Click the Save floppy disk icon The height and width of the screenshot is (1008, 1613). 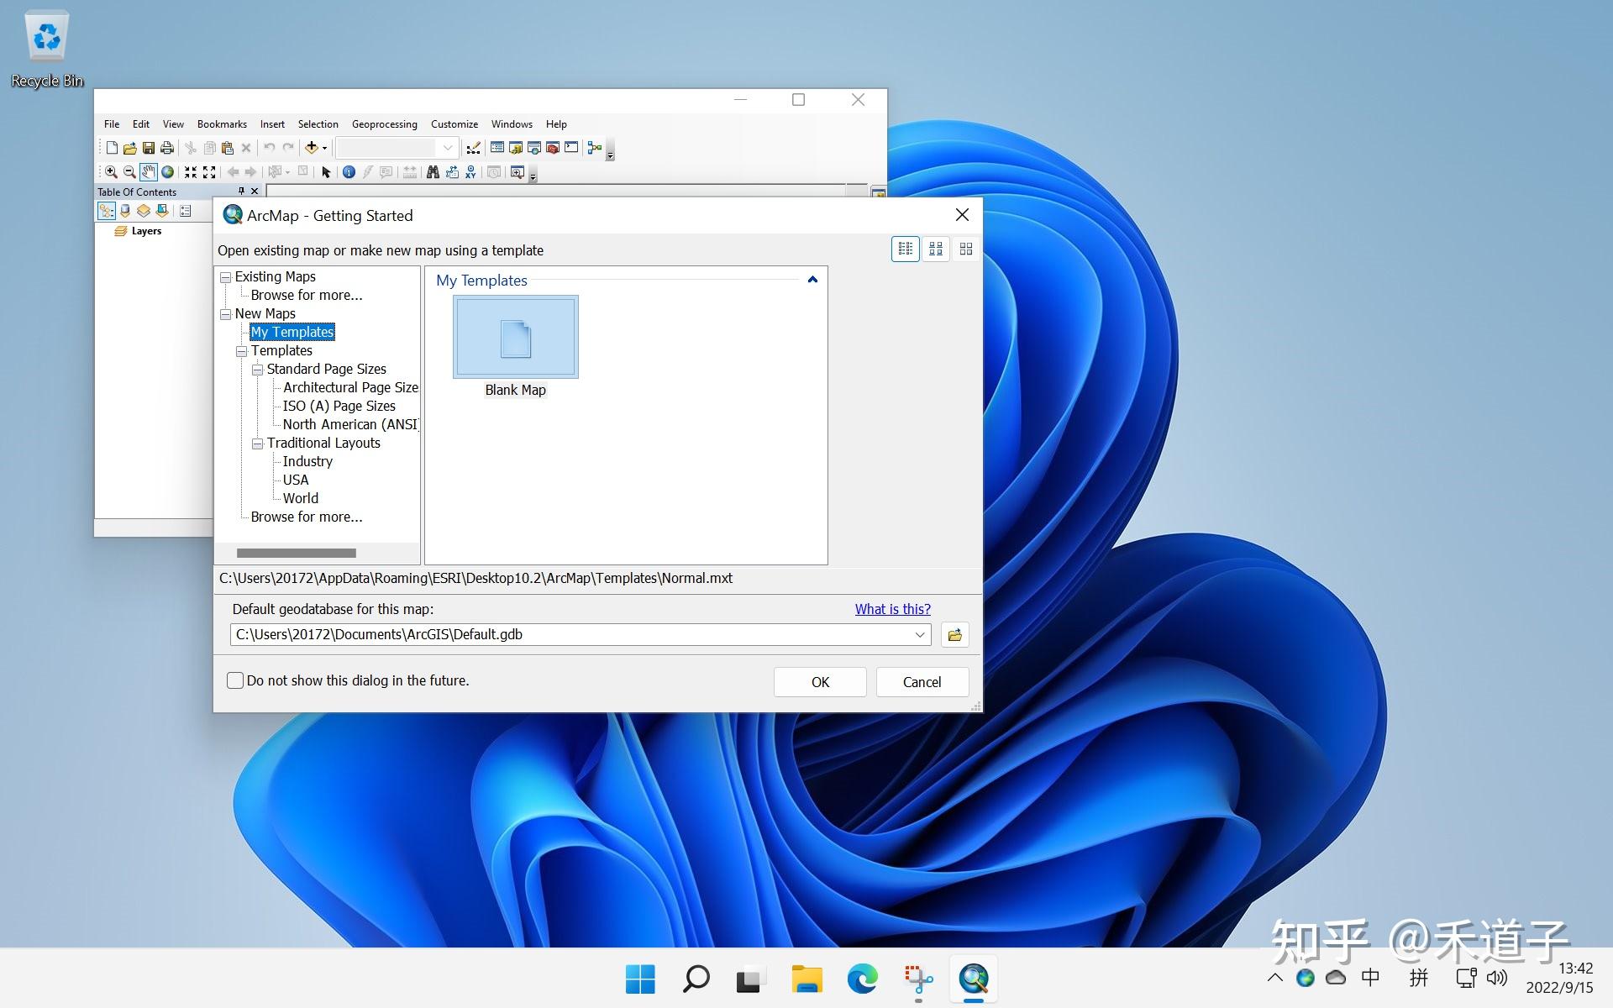149,148
